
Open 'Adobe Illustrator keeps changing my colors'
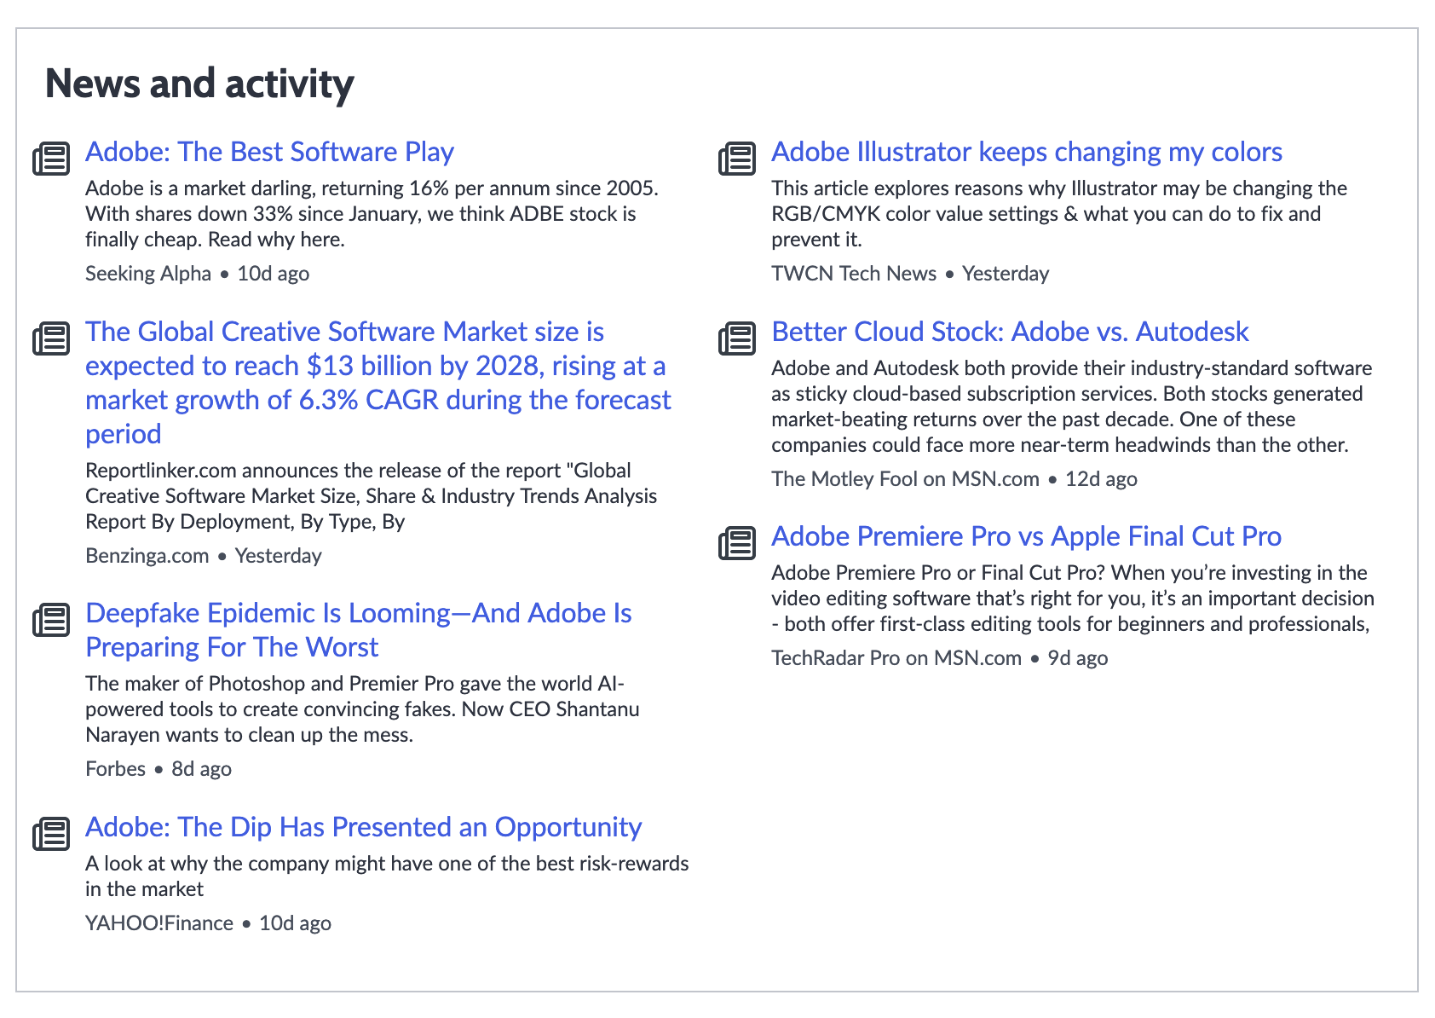[1027, 152]
